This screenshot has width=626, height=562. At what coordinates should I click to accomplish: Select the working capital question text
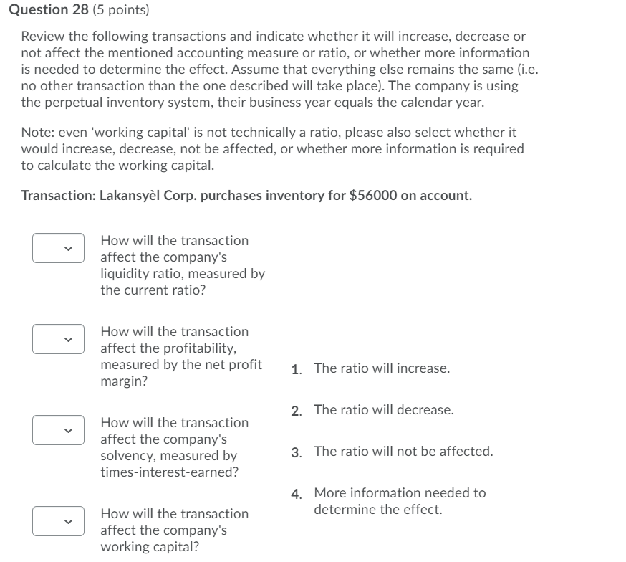(175, 530)
